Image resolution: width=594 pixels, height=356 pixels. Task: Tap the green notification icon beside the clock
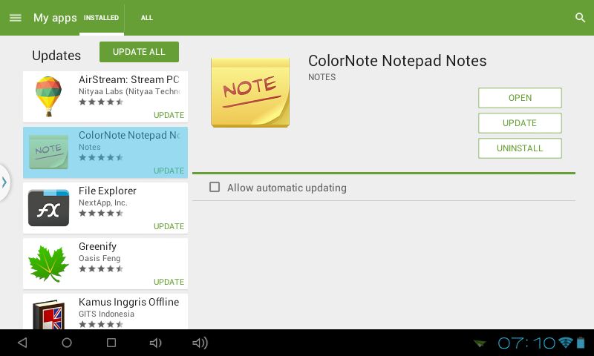[x=480, y=343]
